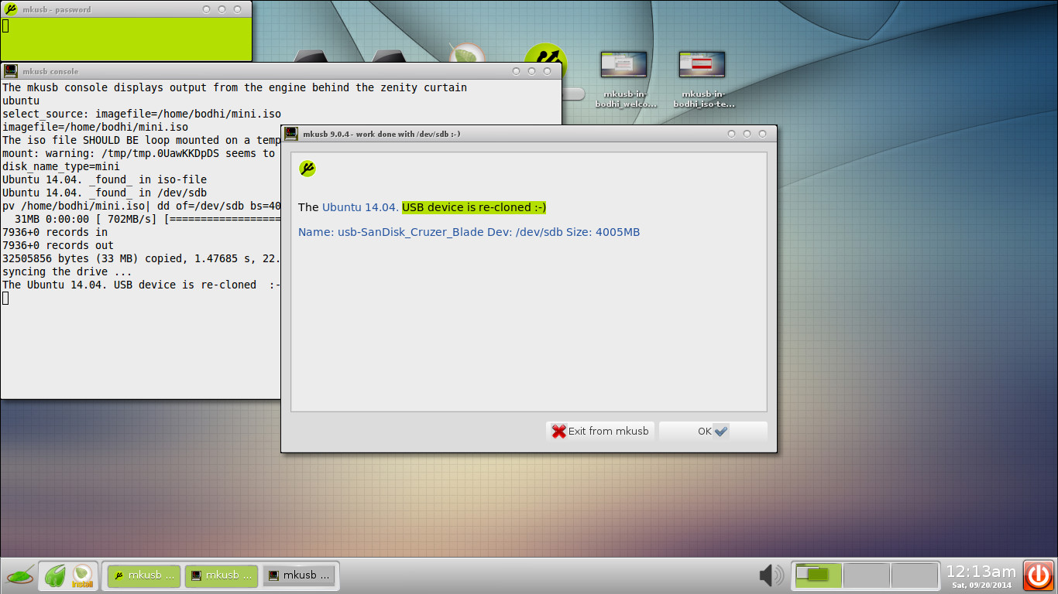
Task: Click the title bar icon of the mkusb console
Action: [x=11, y=71]
